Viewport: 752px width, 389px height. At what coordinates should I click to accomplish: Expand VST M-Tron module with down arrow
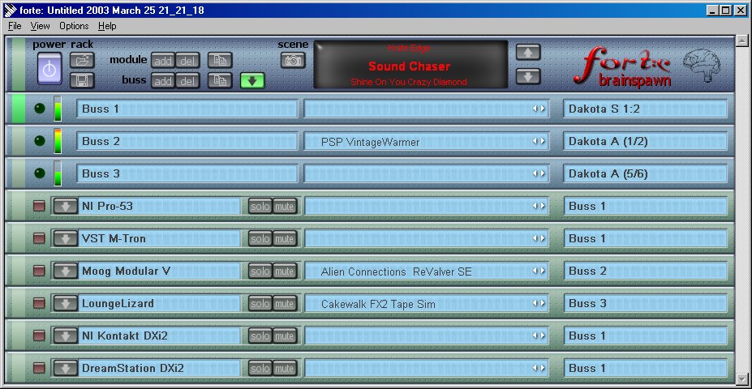click(66, 238)
